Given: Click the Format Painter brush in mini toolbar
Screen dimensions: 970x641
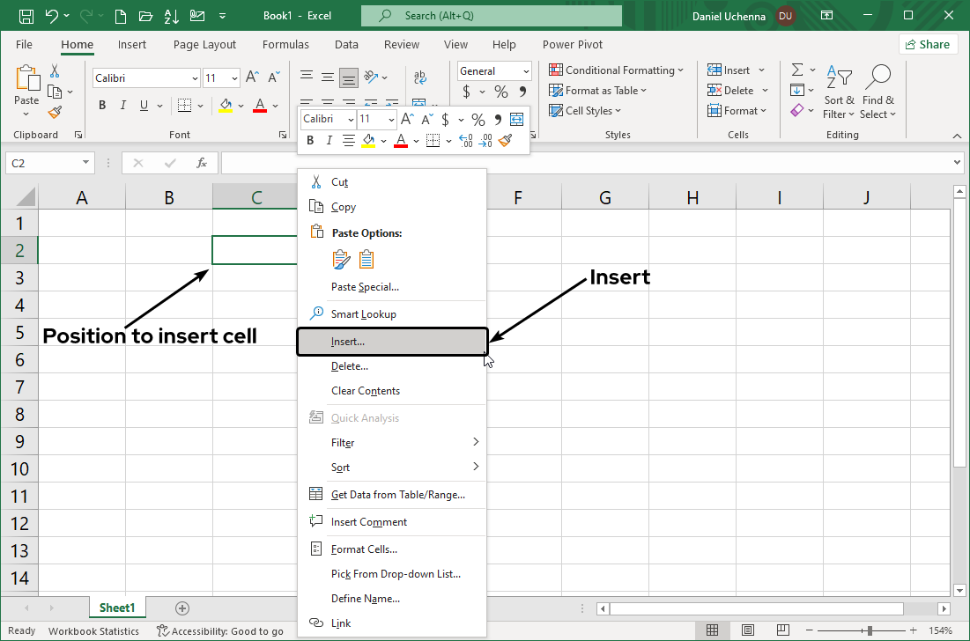Looking at the screenshot, I should click(x=505, y=141).
